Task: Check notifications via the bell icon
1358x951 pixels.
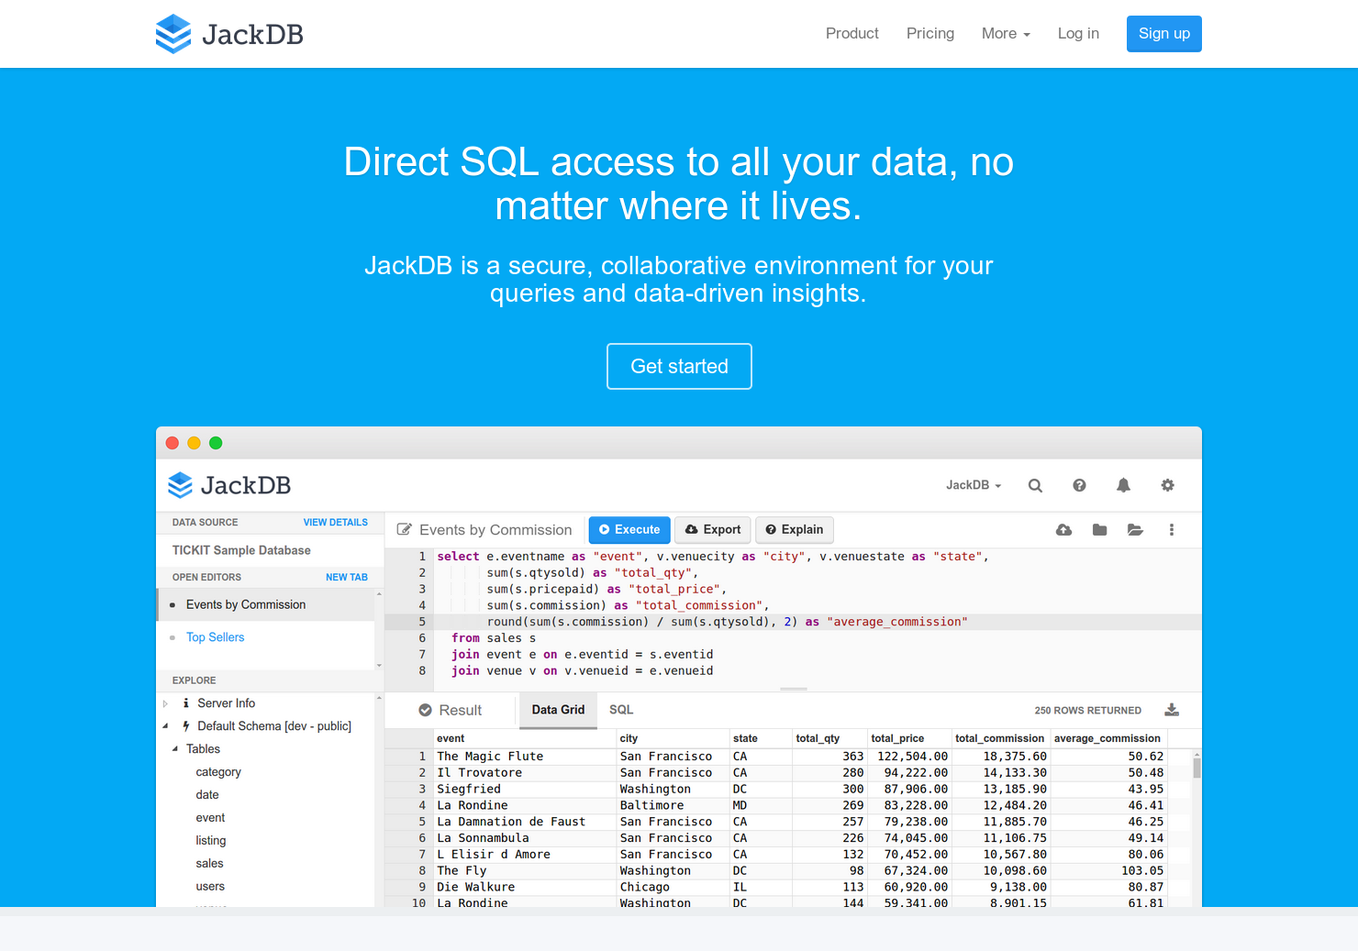Action: 1123,485
